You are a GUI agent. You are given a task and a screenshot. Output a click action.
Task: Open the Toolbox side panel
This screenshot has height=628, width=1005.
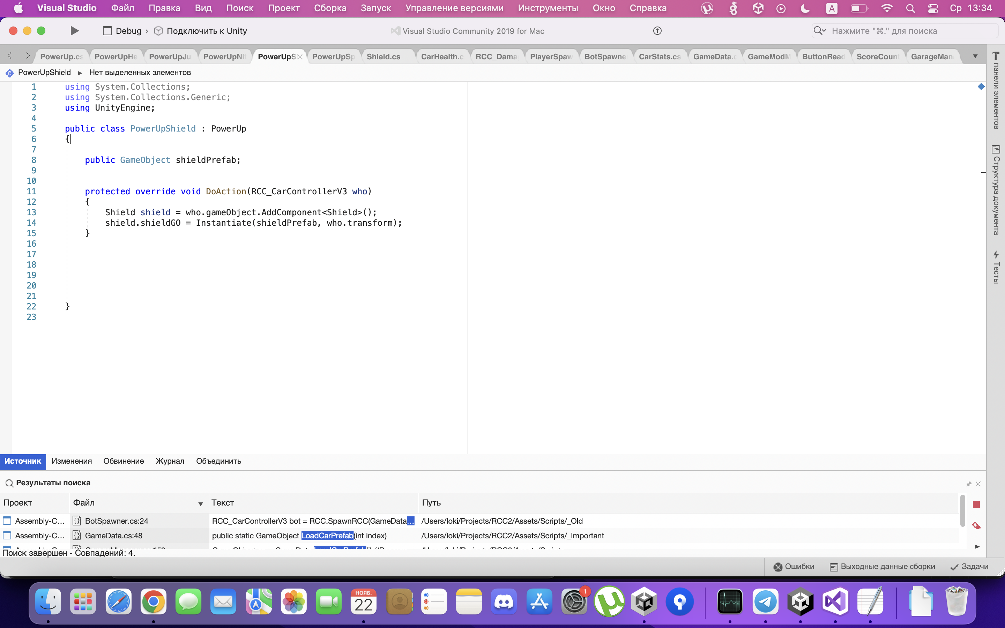point(996,90)
